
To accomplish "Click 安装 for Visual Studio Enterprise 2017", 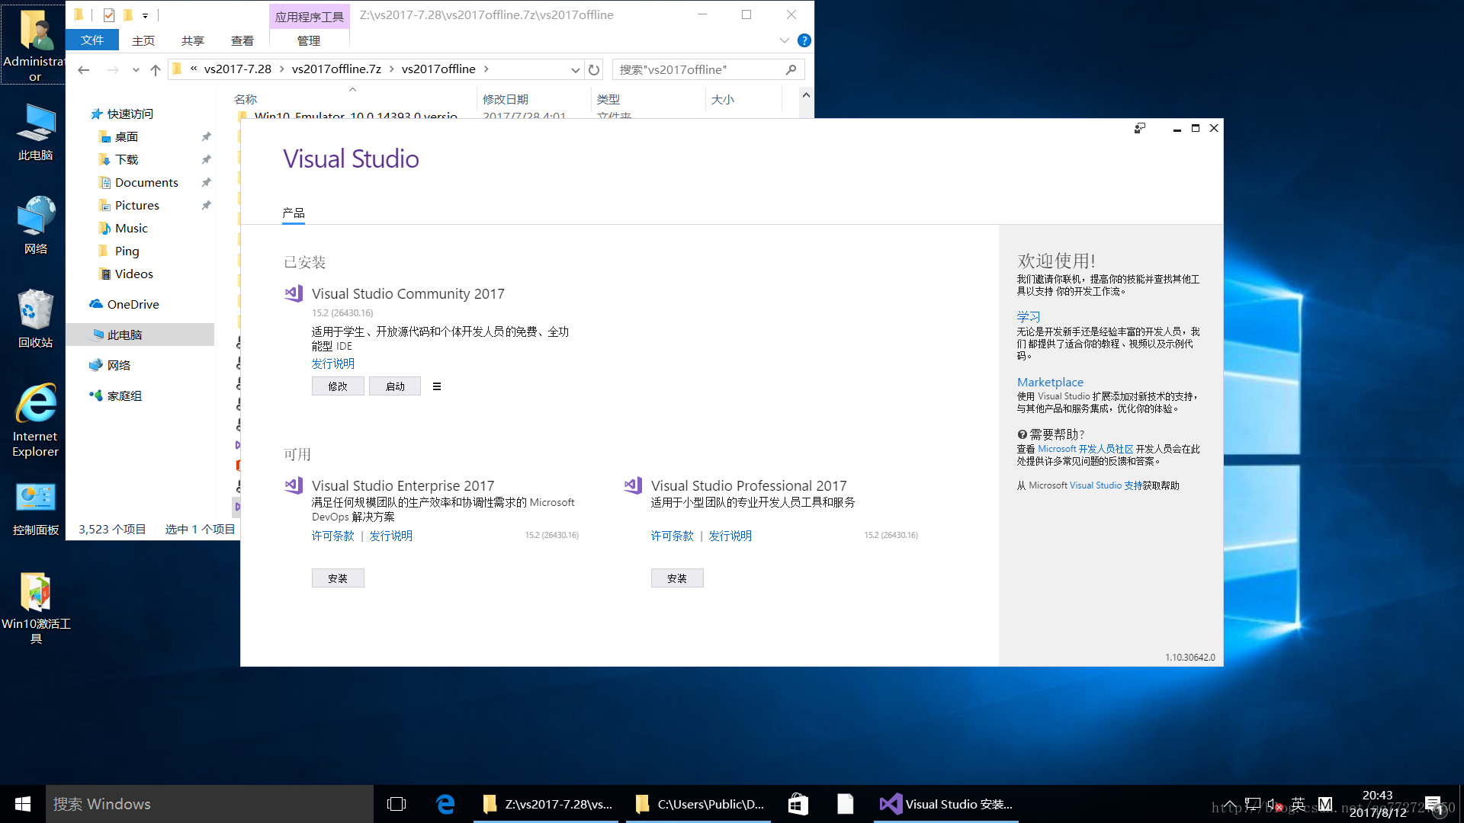I will tap(338, 578).
